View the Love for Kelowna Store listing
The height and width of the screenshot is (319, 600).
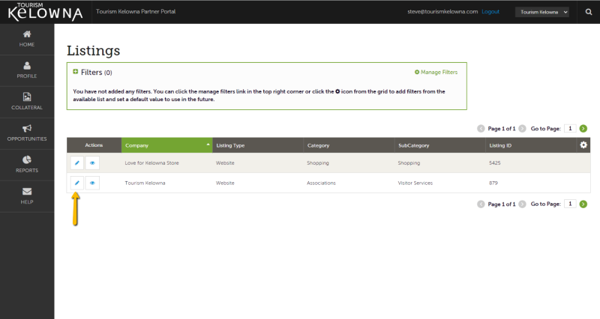coord(92,162)
